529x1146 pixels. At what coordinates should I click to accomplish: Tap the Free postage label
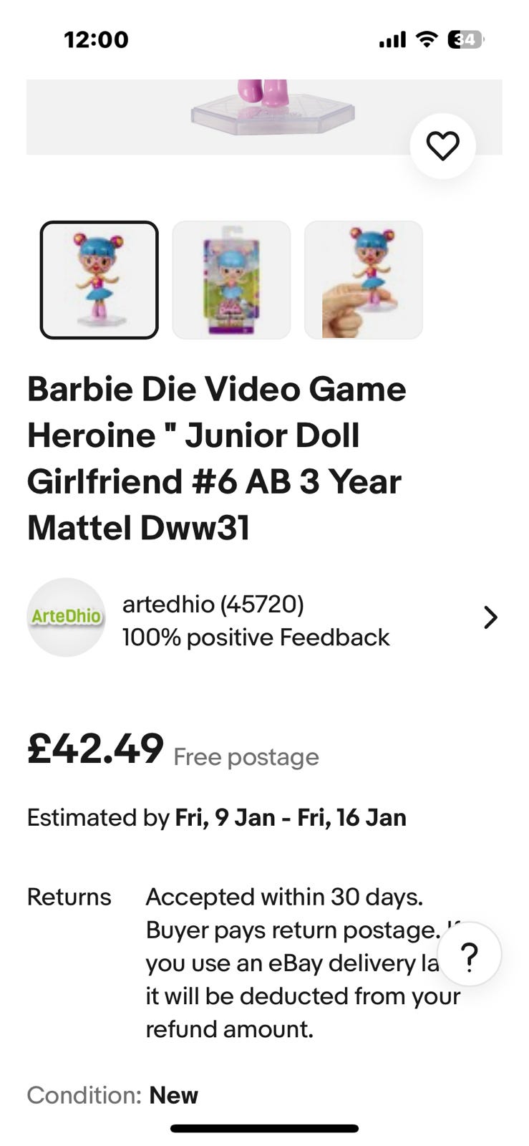246,757
